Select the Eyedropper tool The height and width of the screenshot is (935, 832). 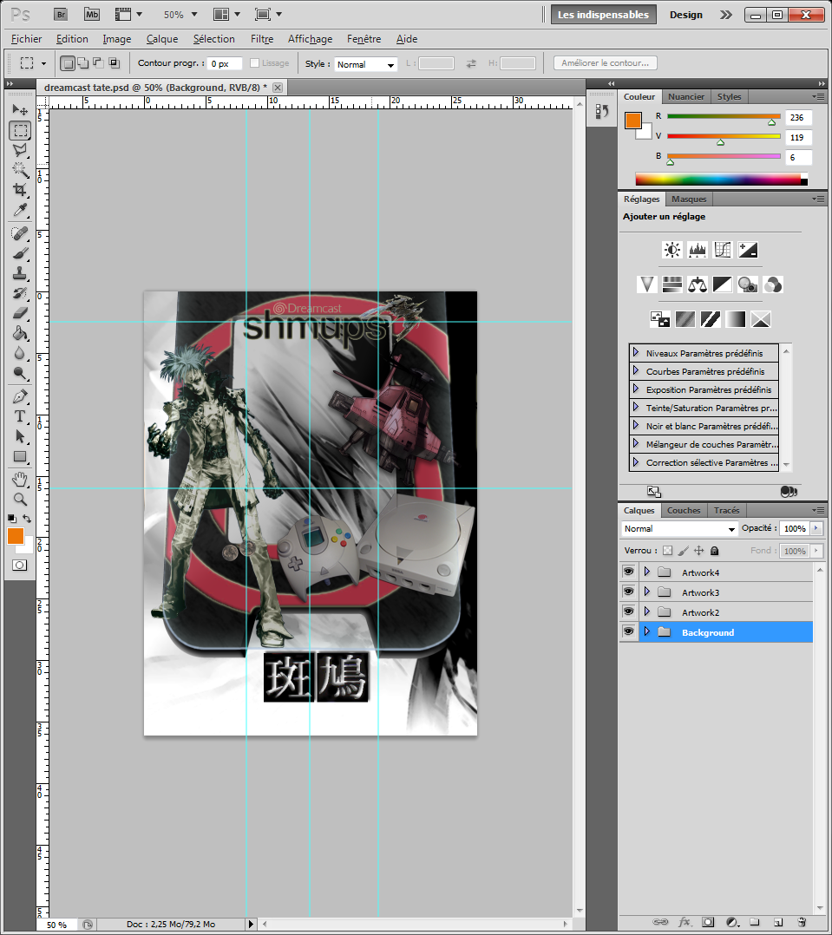[x=20, y=211]
